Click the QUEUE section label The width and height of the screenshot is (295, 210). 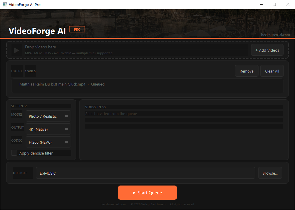coord(17,71)
